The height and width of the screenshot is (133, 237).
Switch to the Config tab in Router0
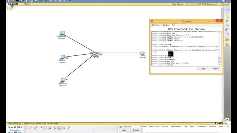pos(166,25)
